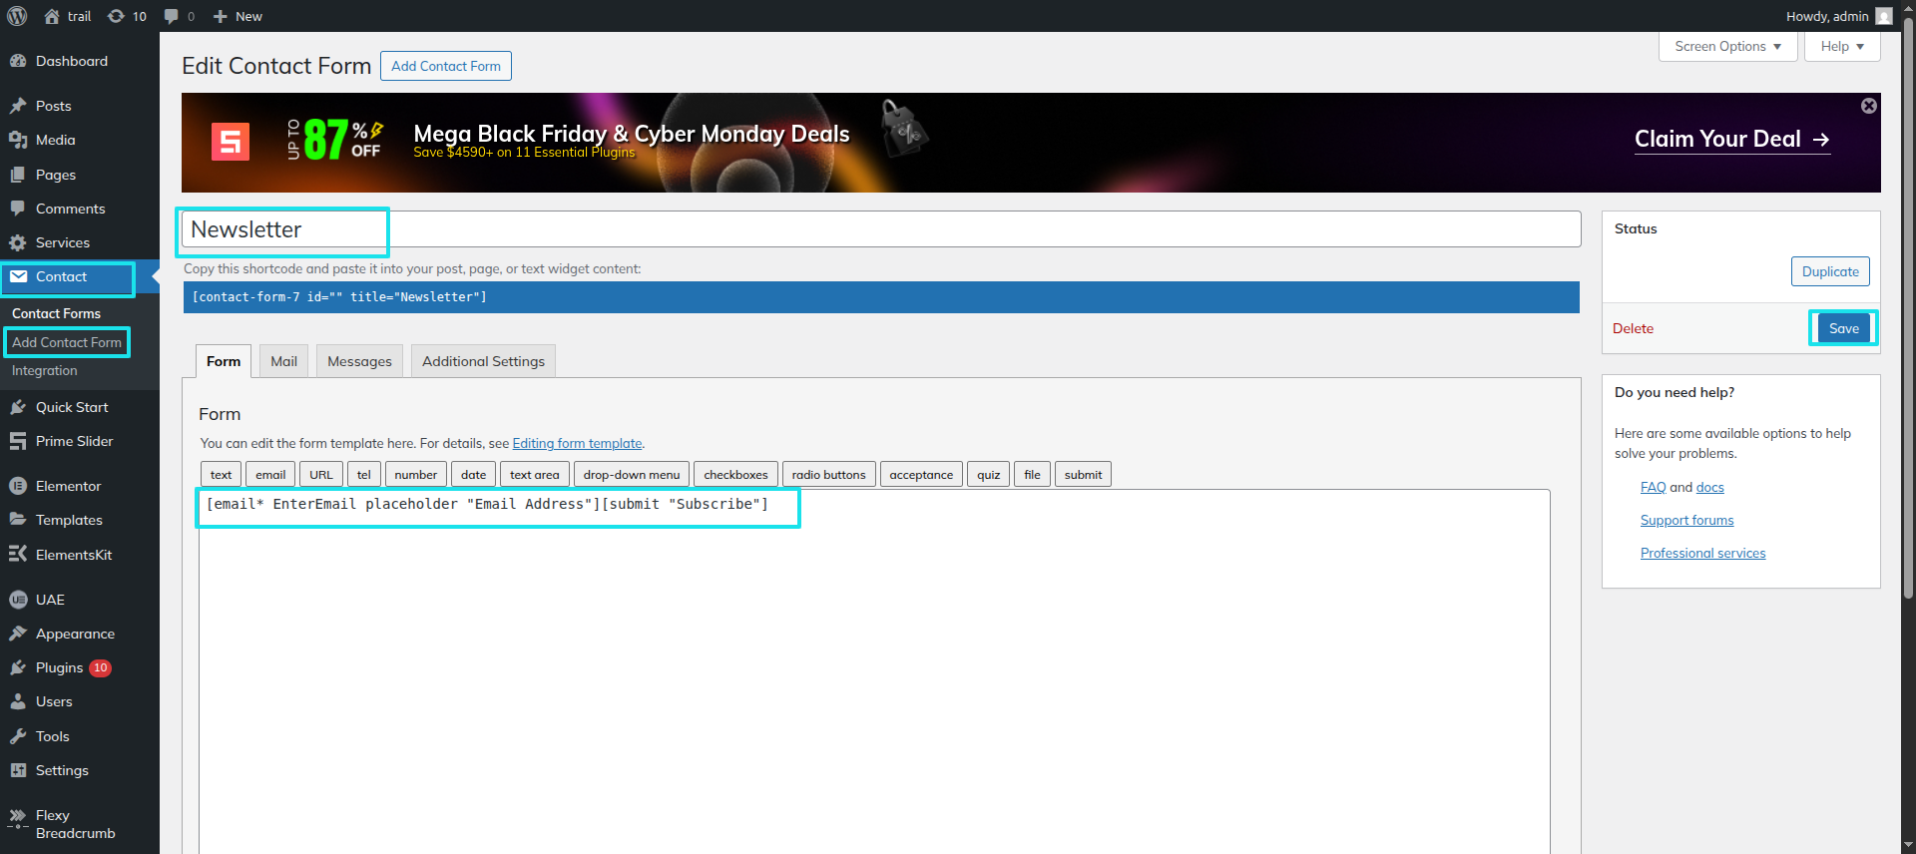Image resolution: width=1916 pixels, height=854 pixels.
Task: Insert an acceptance checkbox tag
Action: coord(920,475)
